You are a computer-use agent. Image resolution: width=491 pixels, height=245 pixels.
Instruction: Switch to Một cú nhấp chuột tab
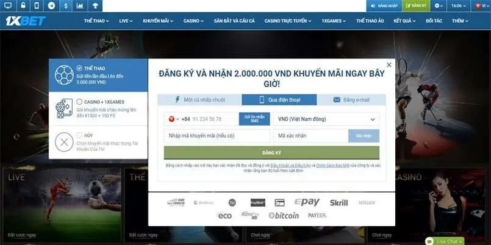200,100
